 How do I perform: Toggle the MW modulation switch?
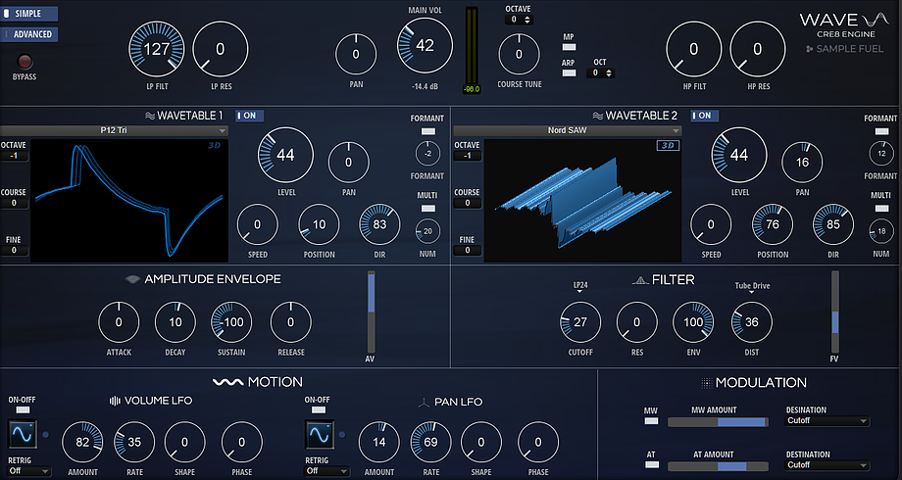(651, 421)
